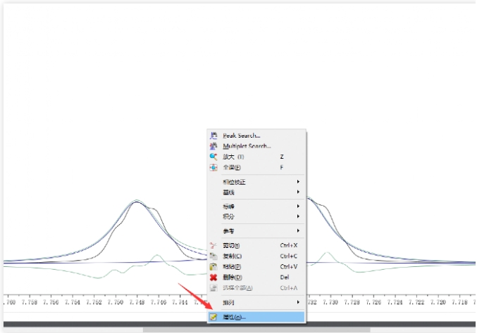Click the 粘贴 clipboard icon
This screenshot has width=477, height=333.
213,267
